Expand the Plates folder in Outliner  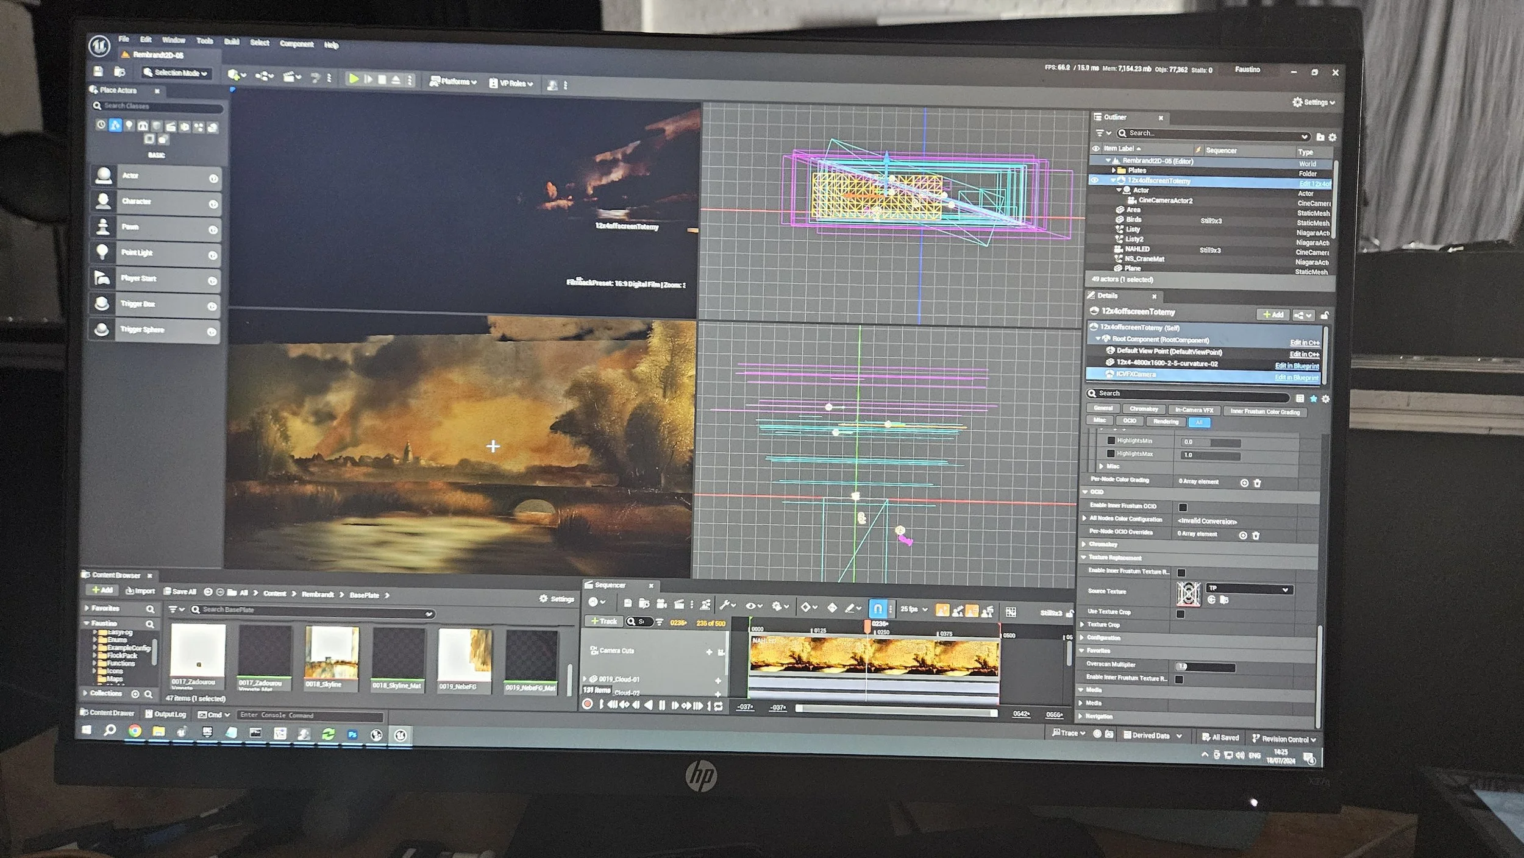(x=1114, y=170)
